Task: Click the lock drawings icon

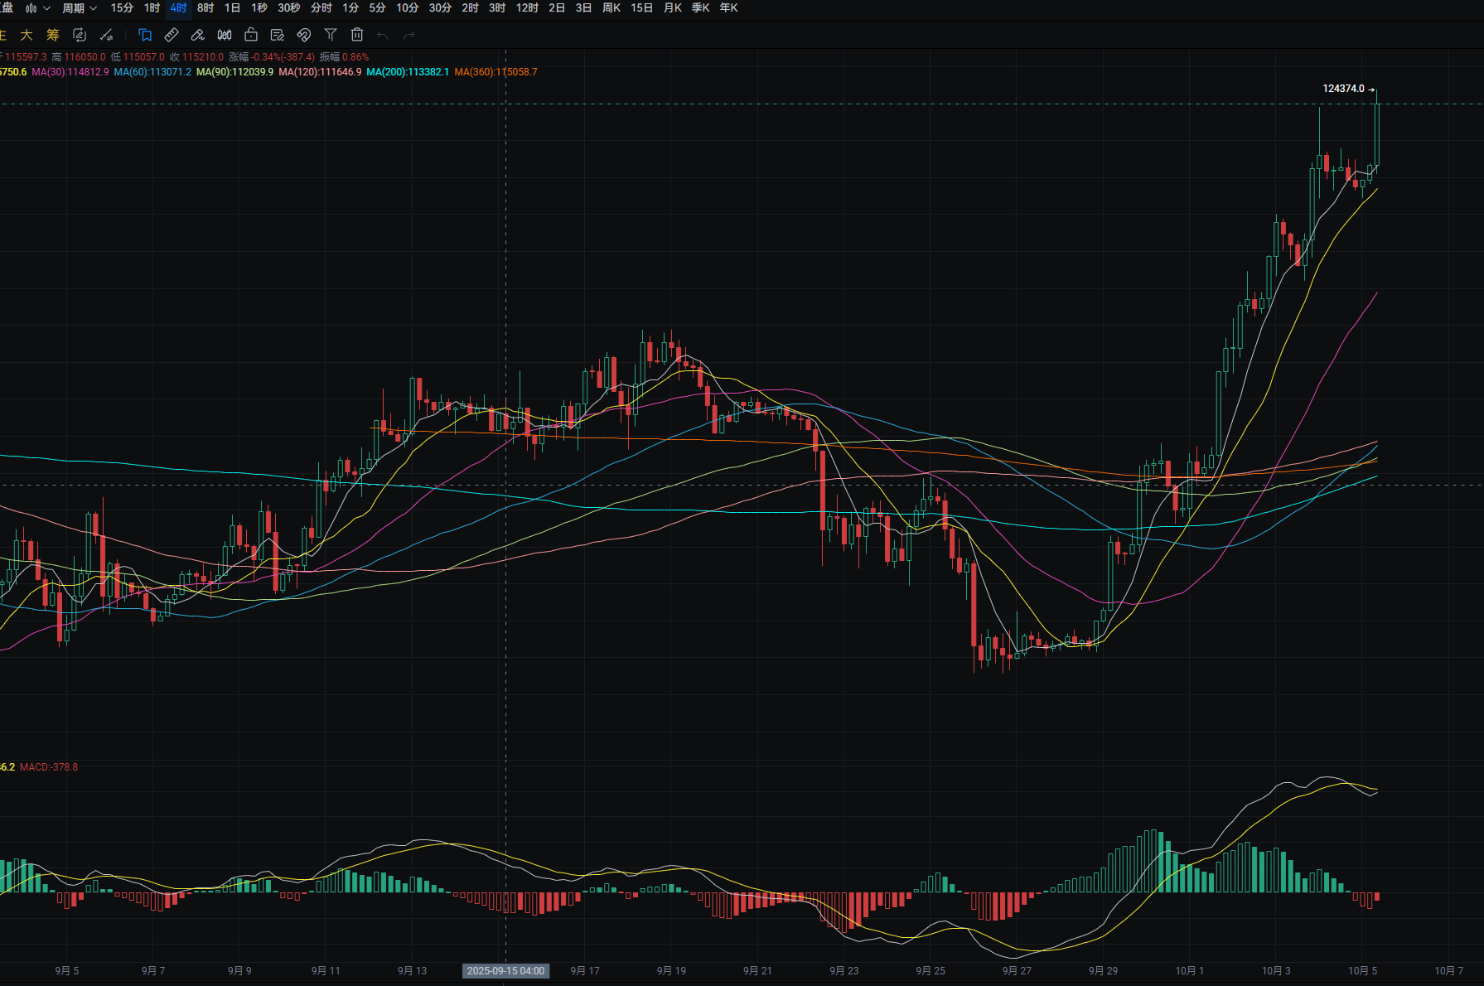Action: point(251,35)
